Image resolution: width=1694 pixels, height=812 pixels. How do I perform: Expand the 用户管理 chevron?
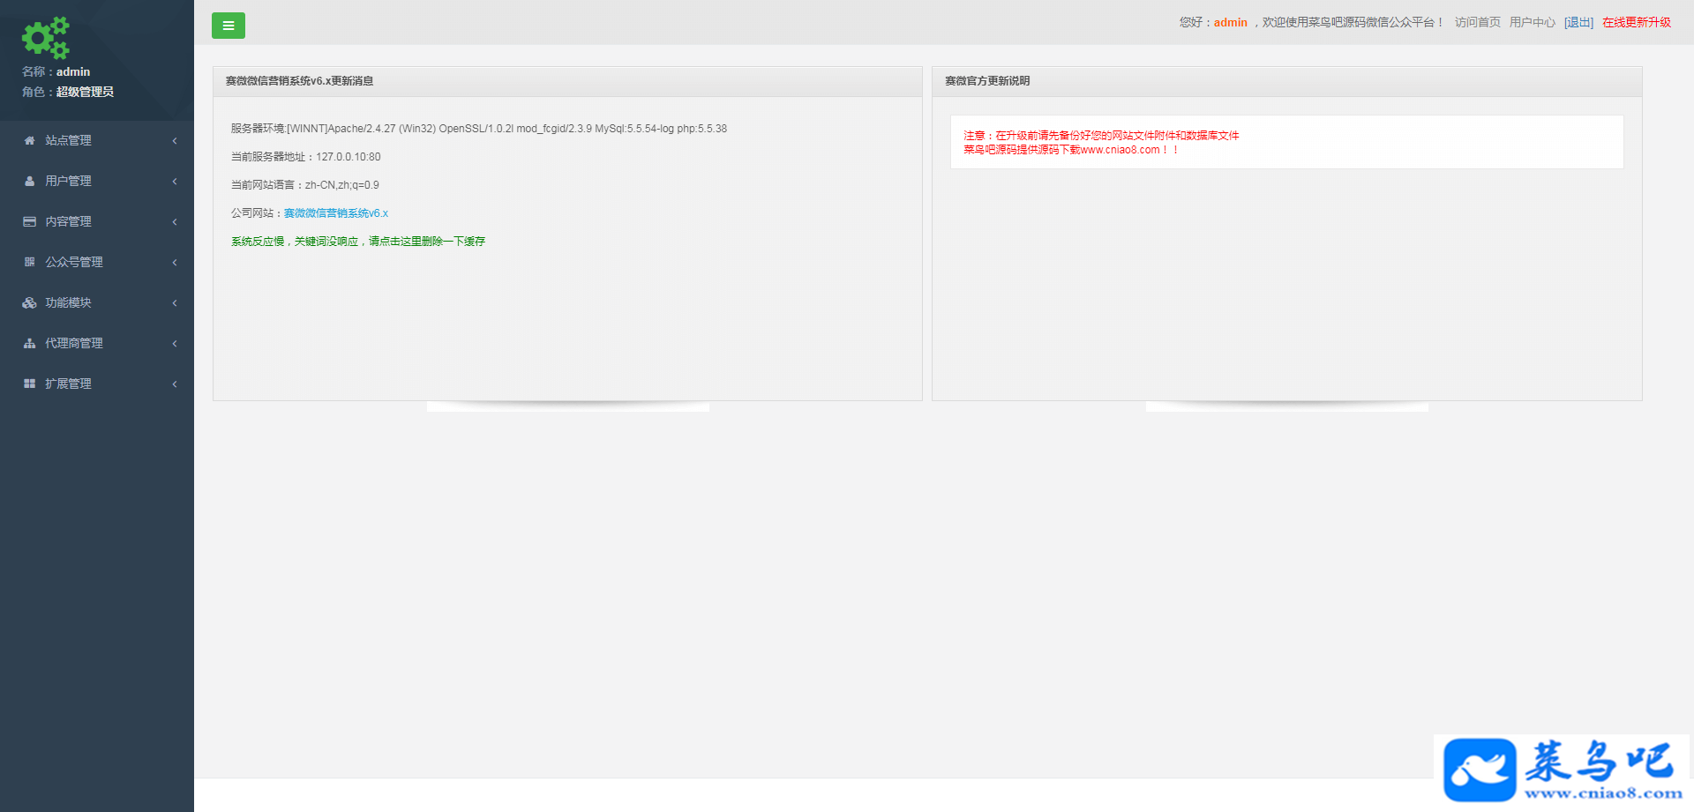click(x=175, y=182)
